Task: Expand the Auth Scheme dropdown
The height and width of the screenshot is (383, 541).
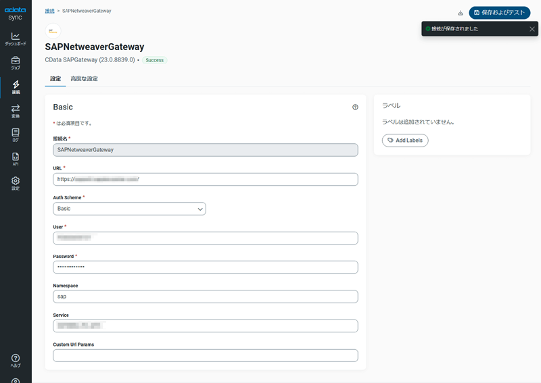Action: point(129,209)
